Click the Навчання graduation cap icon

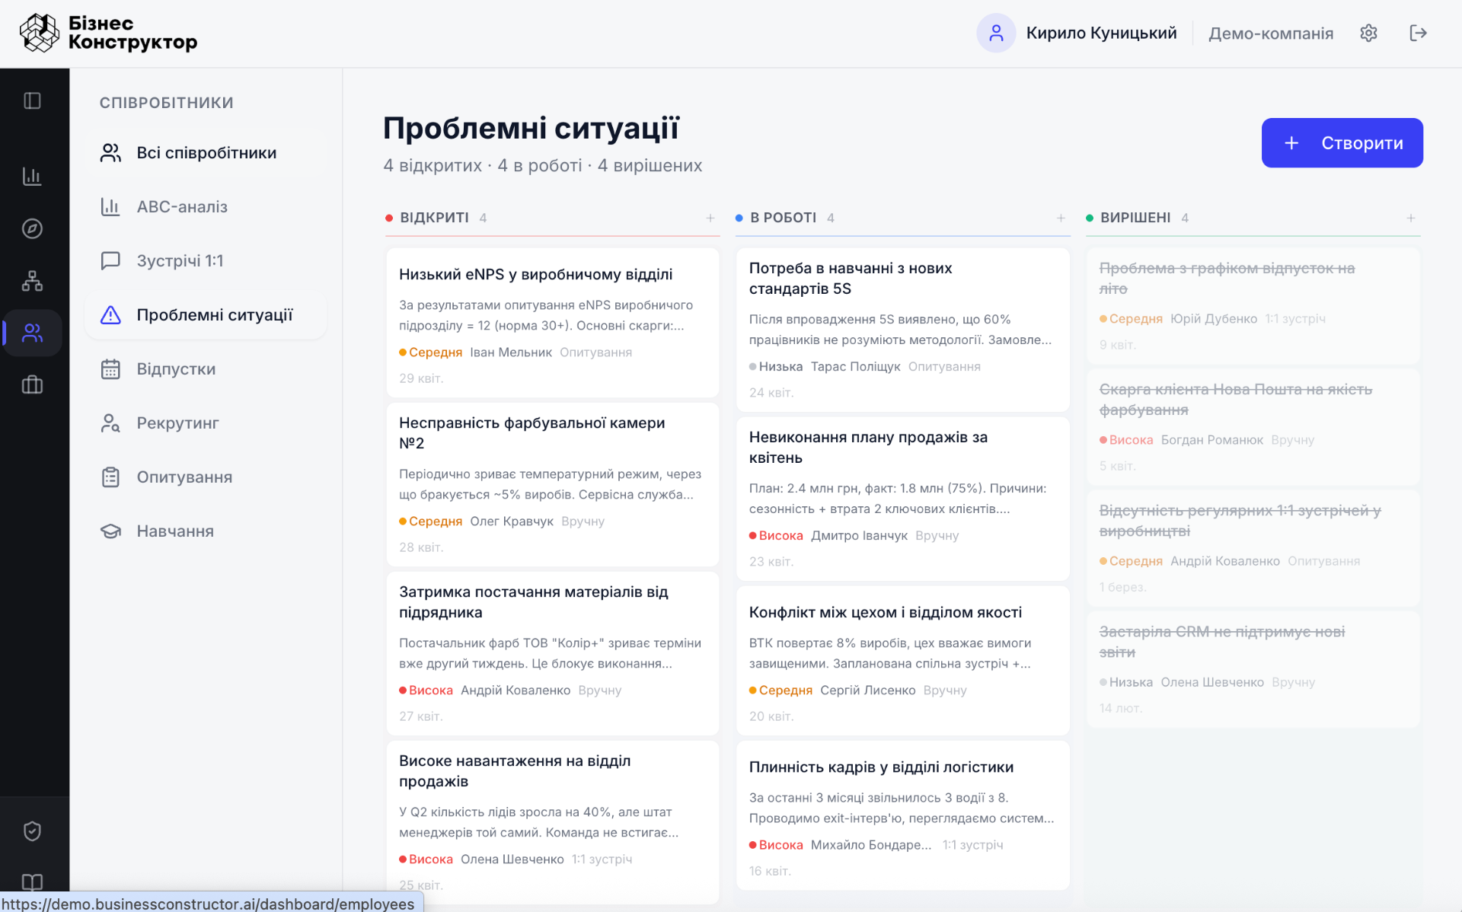coord(110,531)
